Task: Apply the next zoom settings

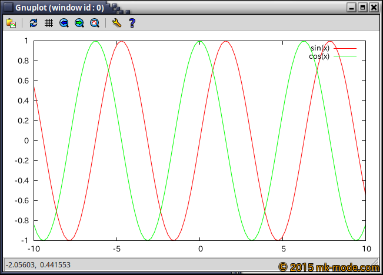Action: click(79, 23)
